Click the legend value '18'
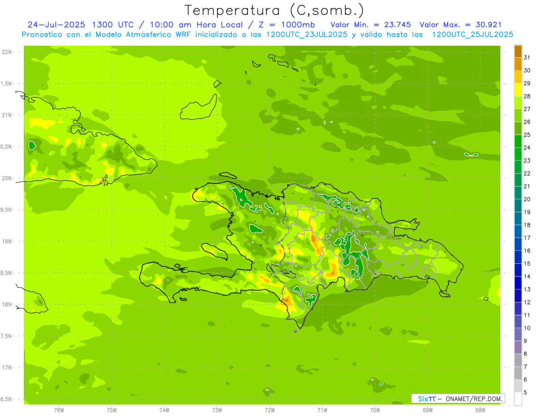 527,225
